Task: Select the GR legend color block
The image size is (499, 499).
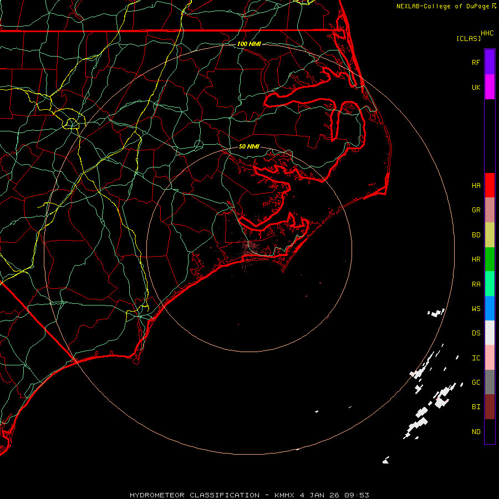Action: [x=490, y=210]
